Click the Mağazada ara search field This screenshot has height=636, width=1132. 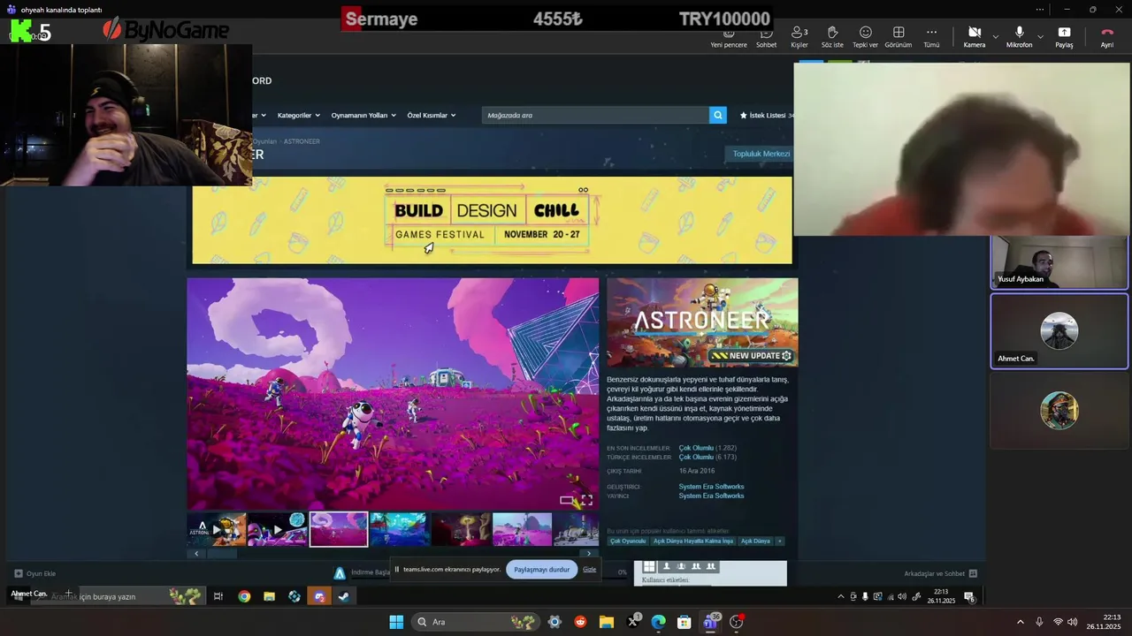click(595, 115)
